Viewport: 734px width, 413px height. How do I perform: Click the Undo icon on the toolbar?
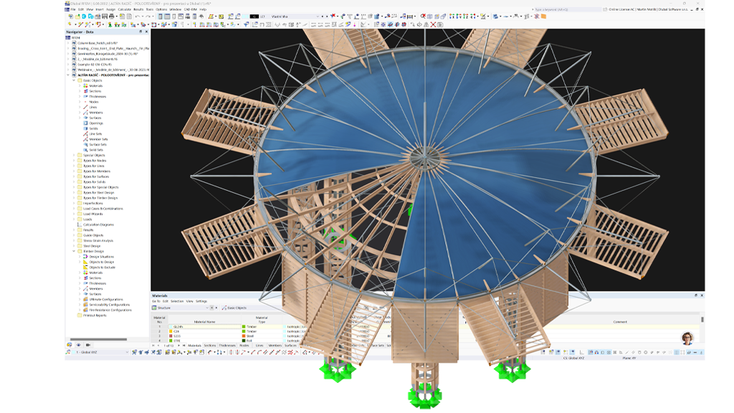coord(138,16)
